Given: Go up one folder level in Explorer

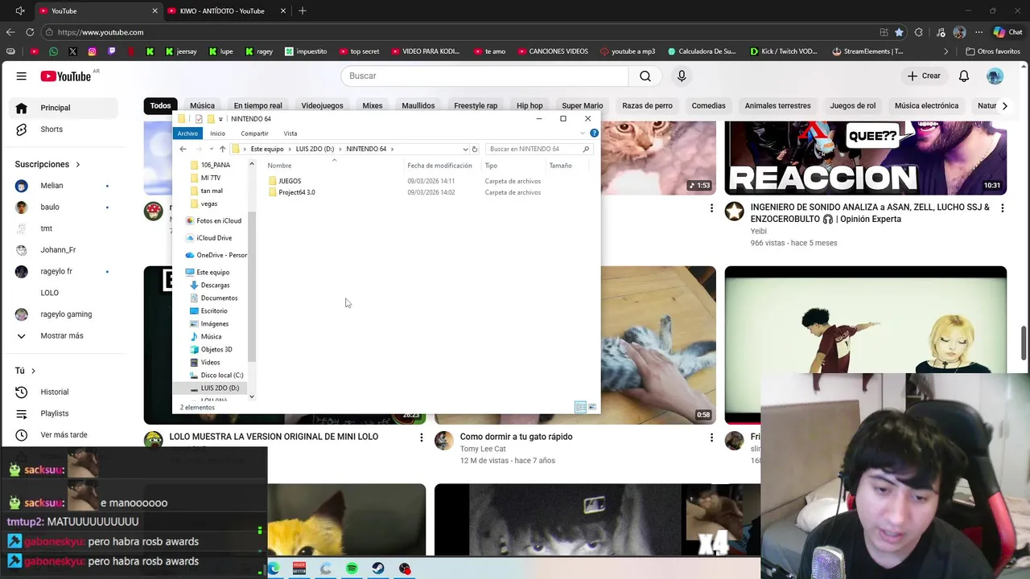Looking at the screenshot, I should 222,149.
